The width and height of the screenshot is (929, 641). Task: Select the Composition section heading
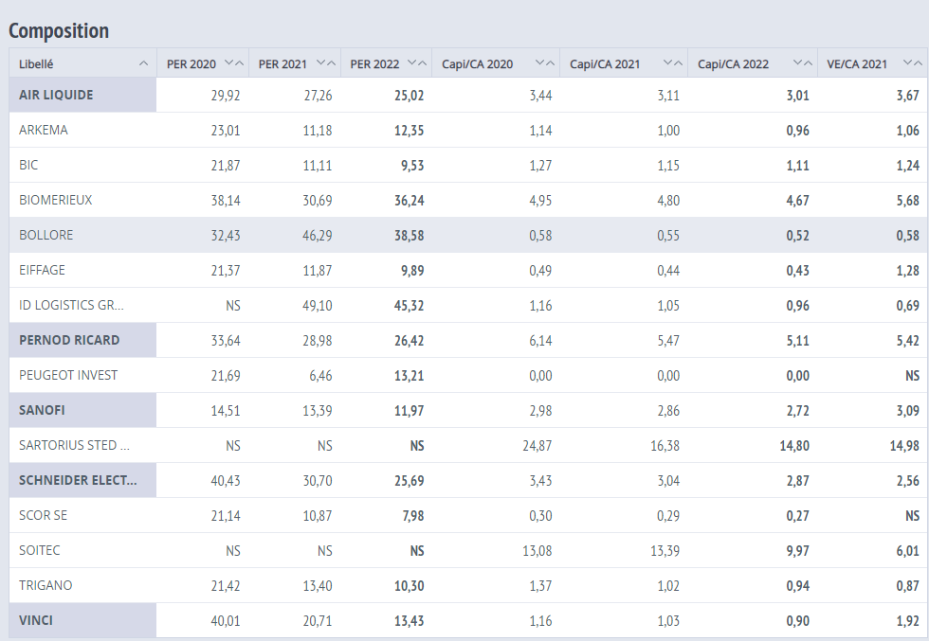point(59,31)
